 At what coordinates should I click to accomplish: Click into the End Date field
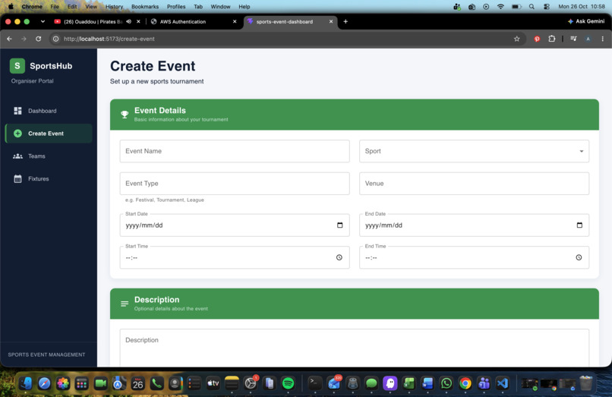pos(474,225)
